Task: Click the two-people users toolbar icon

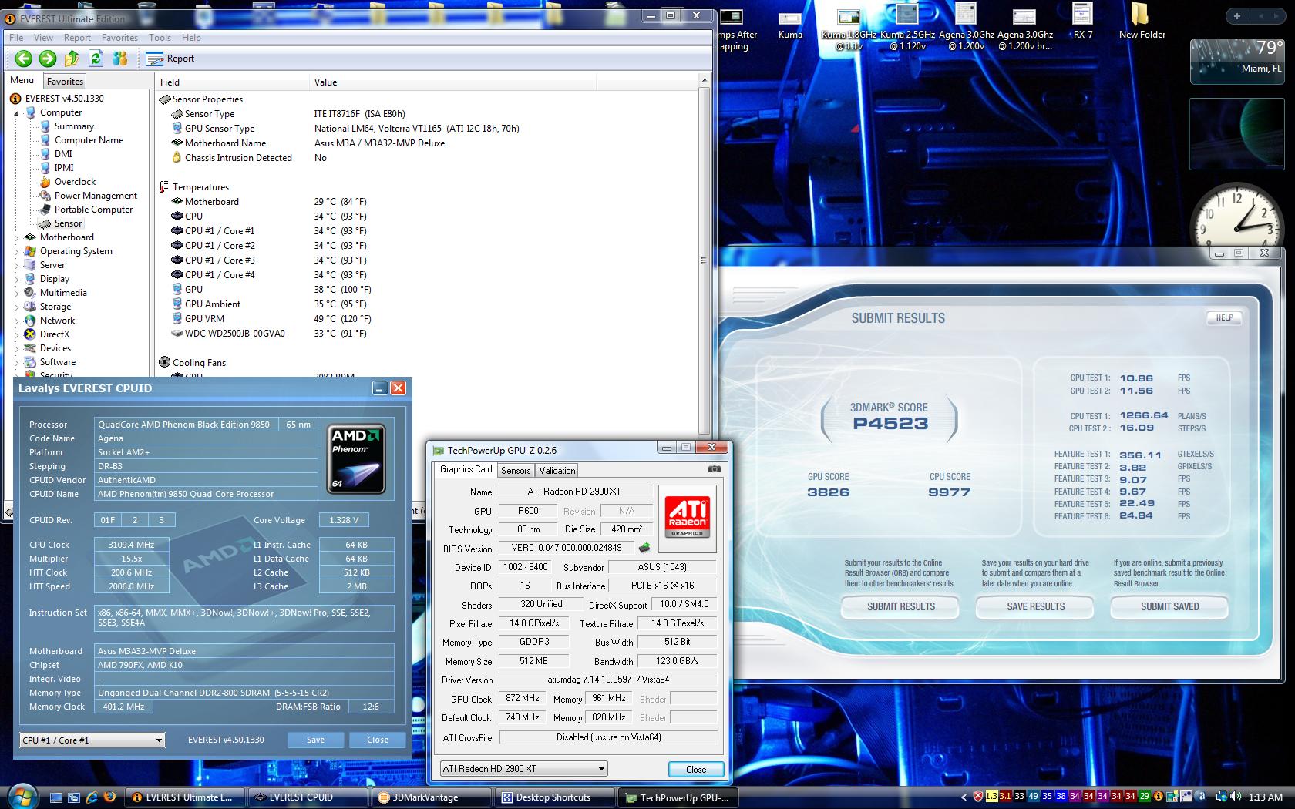Action: [x=120, y=59]
